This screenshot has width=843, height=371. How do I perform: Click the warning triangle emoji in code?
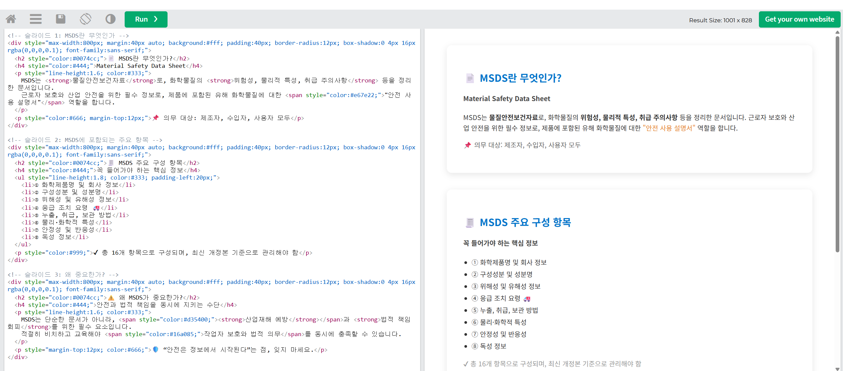point(111,298)
